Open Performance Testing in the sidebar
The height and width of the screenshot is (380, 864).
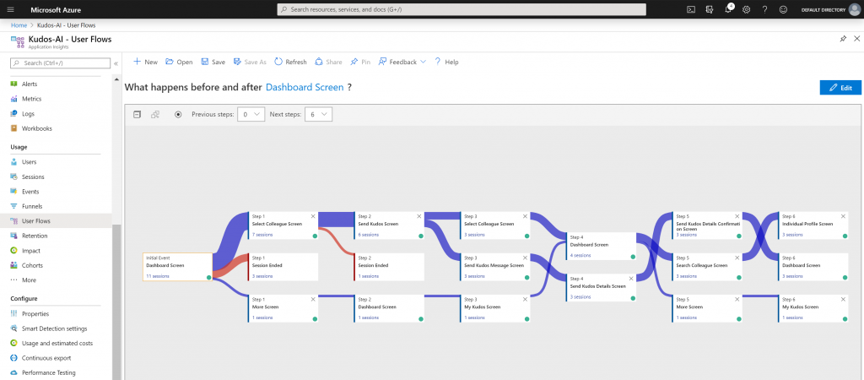[x=48, y=373]
